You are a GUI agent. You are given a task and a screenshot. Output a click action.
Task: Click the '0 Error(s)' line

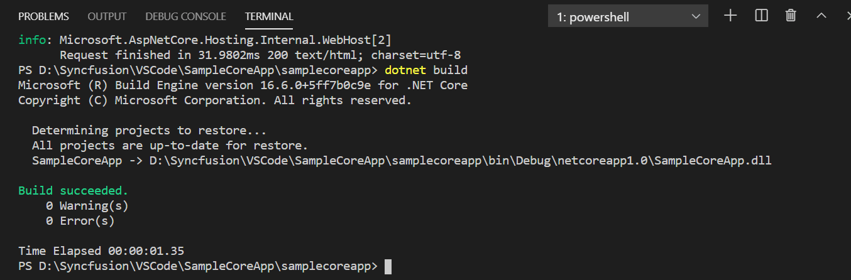click(x=80, y=221)
